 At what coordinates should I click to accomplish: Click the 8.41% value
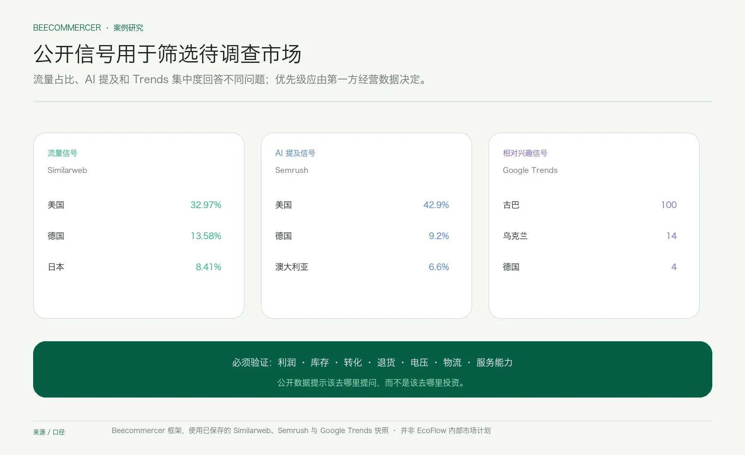tap(209, 267)
